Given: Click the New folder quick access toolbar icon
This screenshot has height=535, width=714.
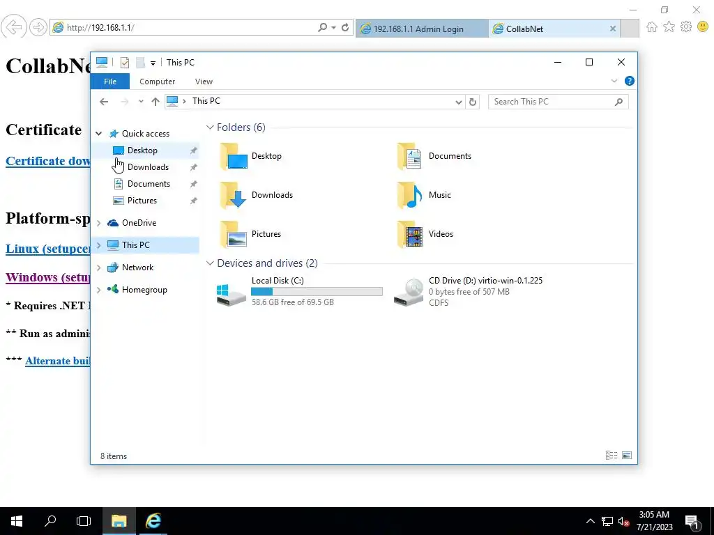Looking at the screenshot, I should click(x=140, y=63).
